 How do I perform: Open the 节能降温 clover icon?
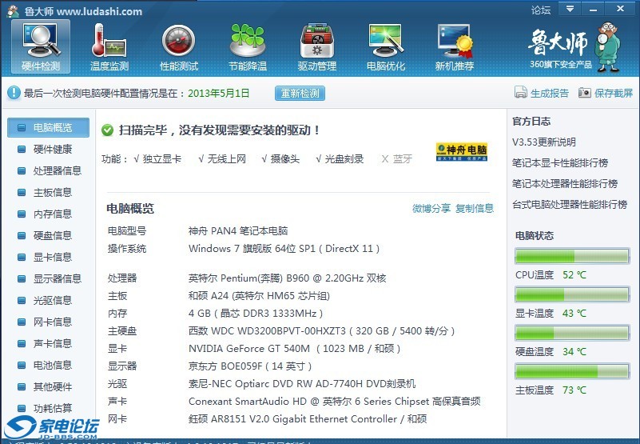coord(248,46)
